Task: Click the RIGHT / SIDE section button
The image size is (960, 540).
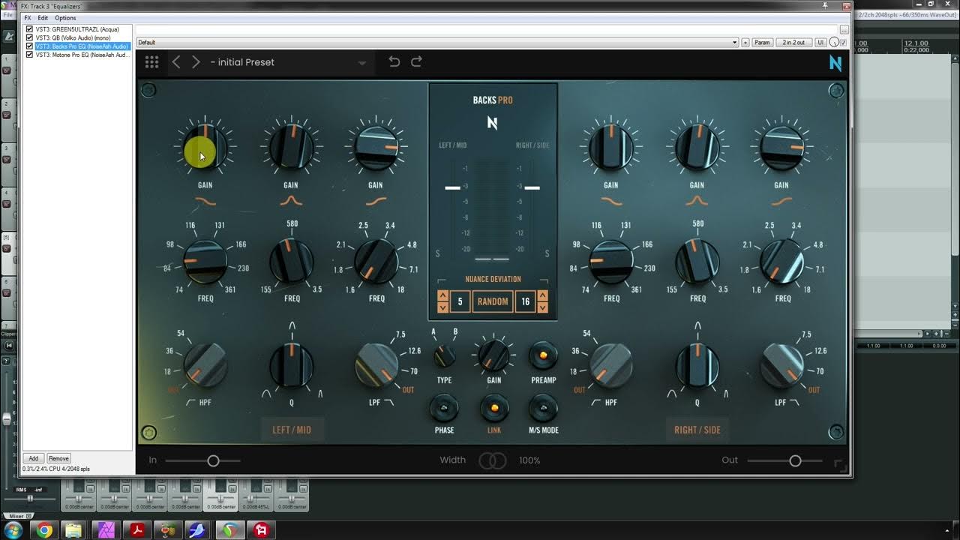Action: (x=697, y=430)
